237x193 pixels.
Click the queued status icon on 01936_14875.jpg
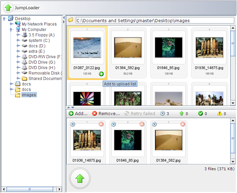[x=73, y=124]
